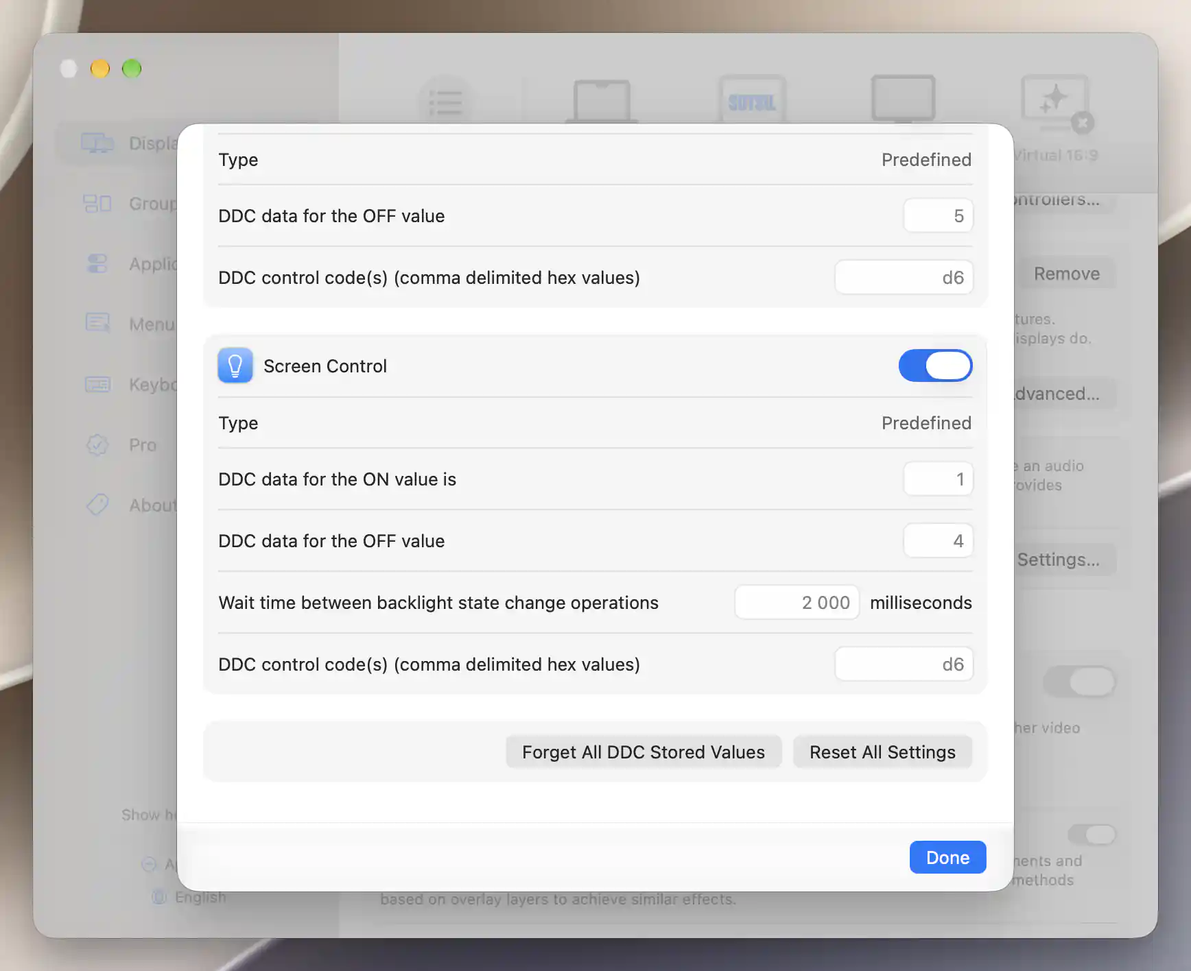Click the Settings... button in background window
The width and height of the screenshot is (1191, 971).
1065,560
